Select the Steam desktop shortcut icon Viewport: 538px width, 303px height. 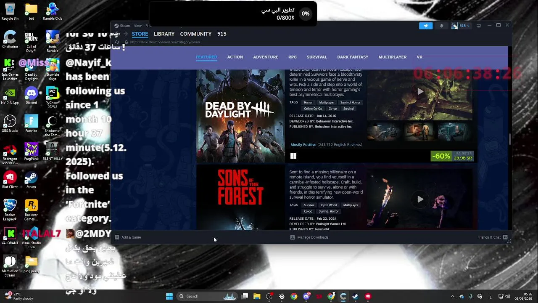[31, 180]
